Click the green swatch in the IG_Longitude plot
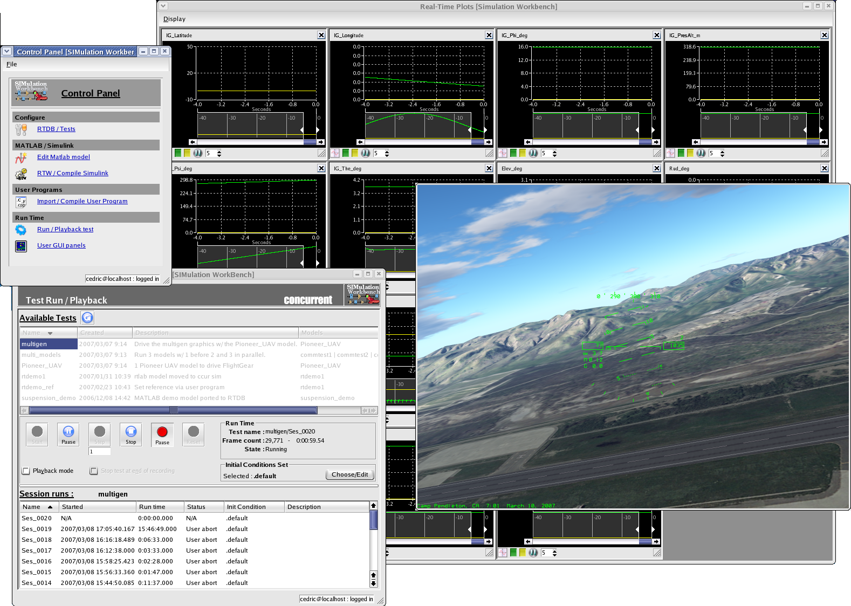The image size is (851, 606). pos(345,153)
